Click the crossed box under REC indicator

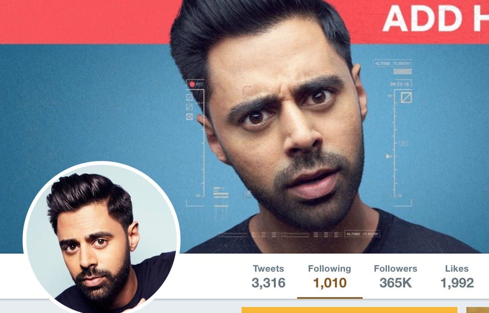[189, 117]
